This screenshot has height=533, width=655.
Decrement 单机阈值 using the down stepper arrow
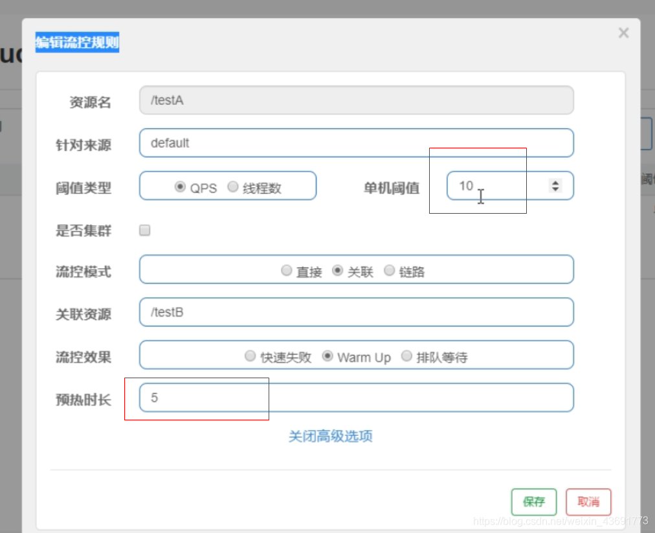click(555, 189)
